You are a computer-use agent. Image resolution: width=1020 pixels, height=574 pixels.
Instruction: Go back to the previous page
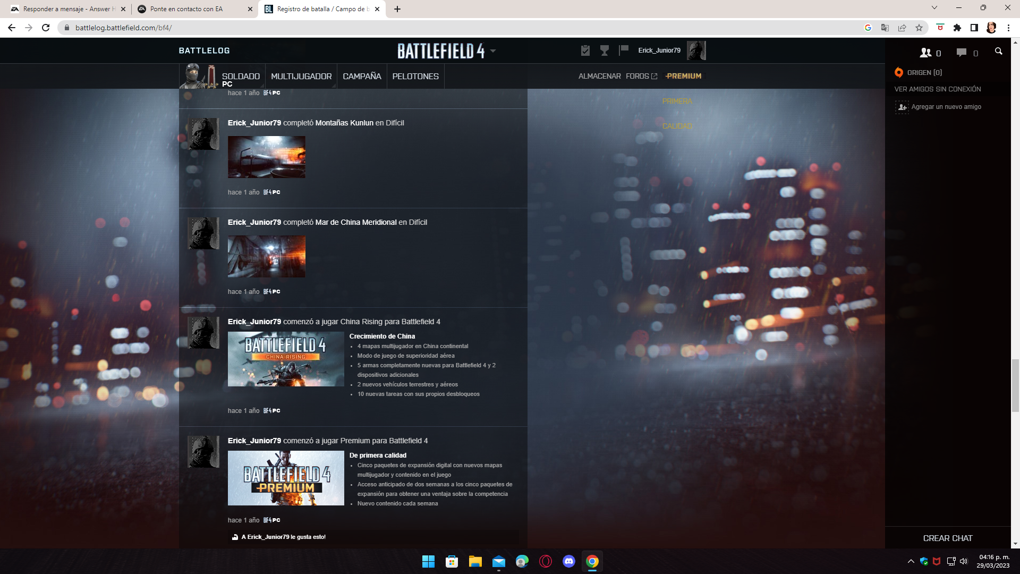pos(12,28)
